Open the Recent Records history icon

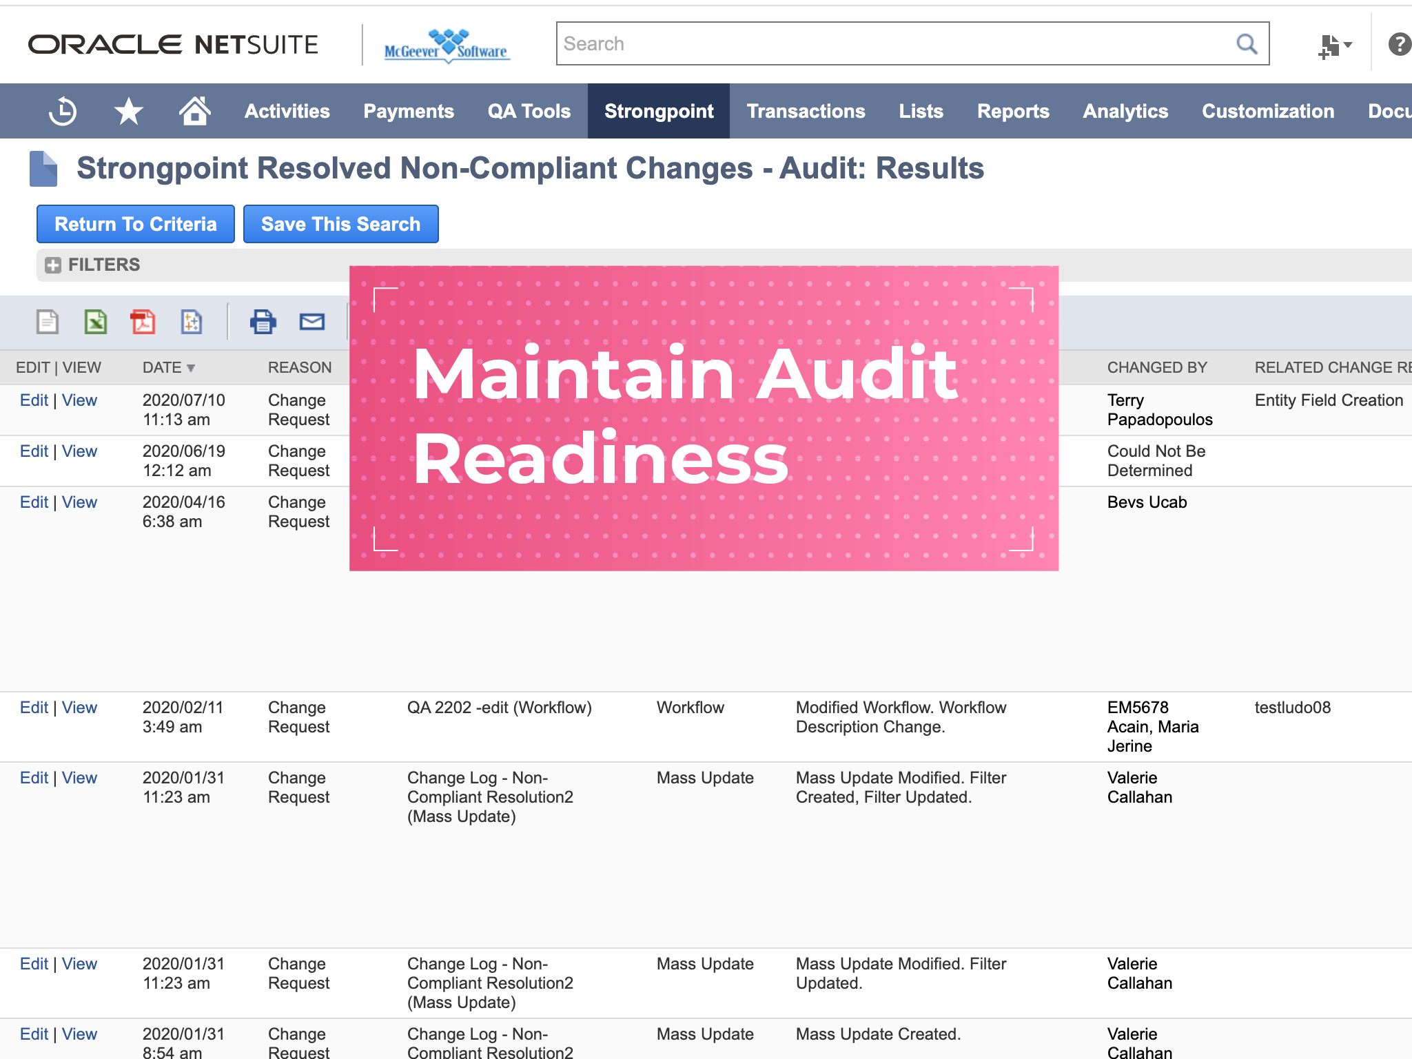pos(63,112)
